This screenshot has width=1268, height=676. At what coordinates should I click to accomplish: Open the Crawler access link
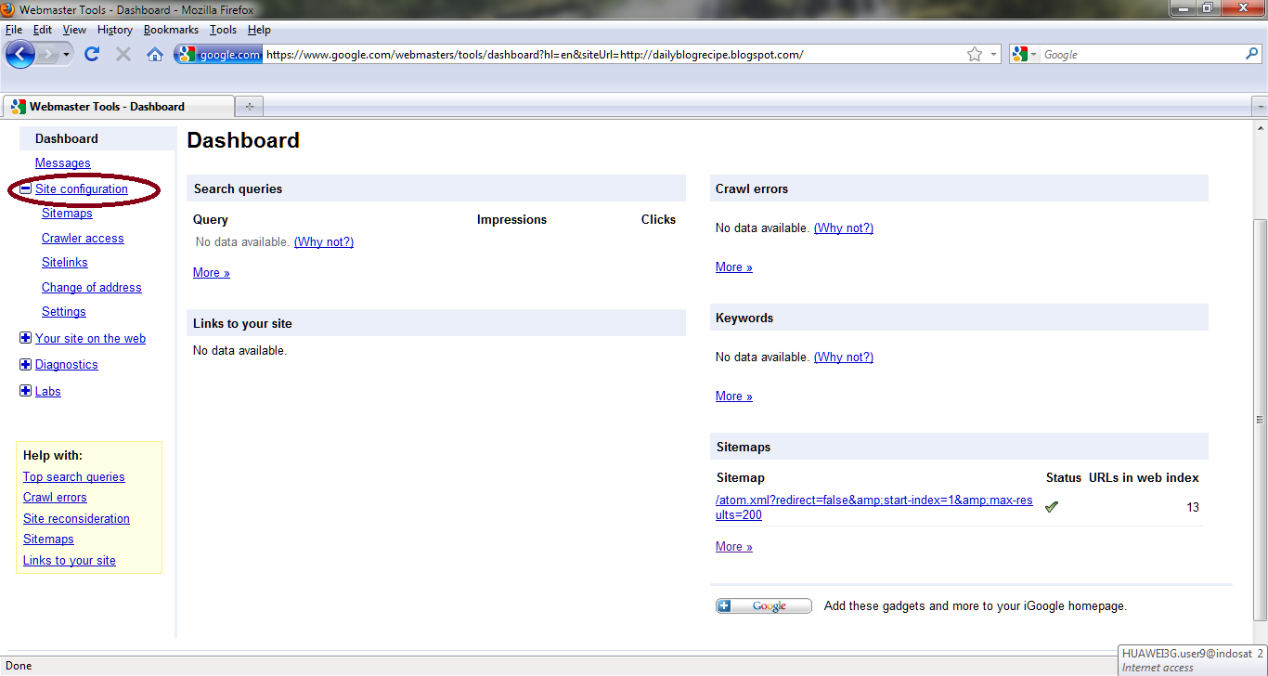(x=83, y=239)
